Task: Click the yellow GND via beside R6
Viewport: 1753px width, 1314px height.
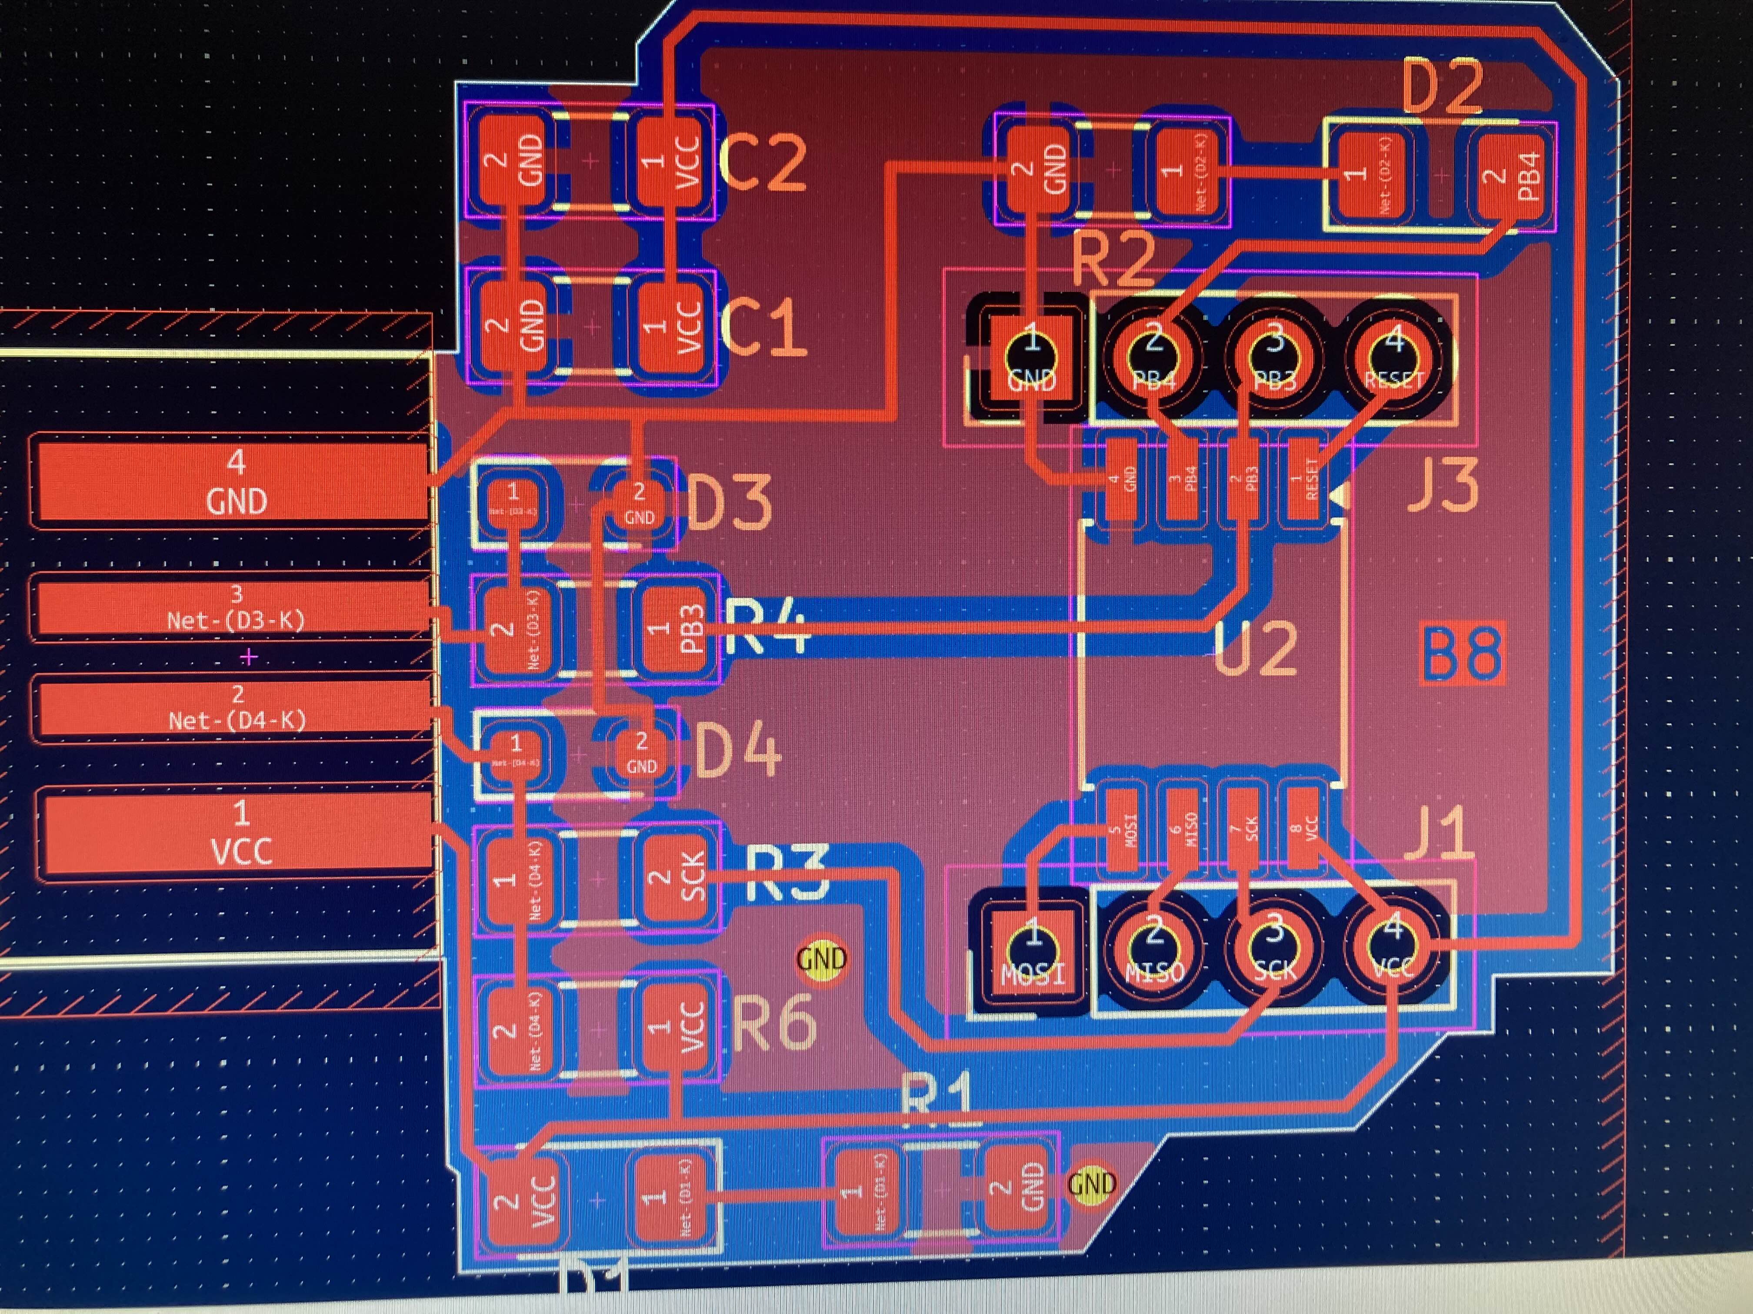Action: point(822,960)
